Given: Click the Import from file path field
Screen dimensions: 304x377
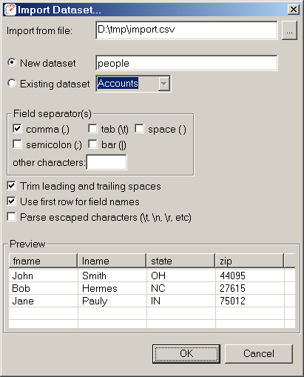Looking at the screenshot, I should click(186, 30).
